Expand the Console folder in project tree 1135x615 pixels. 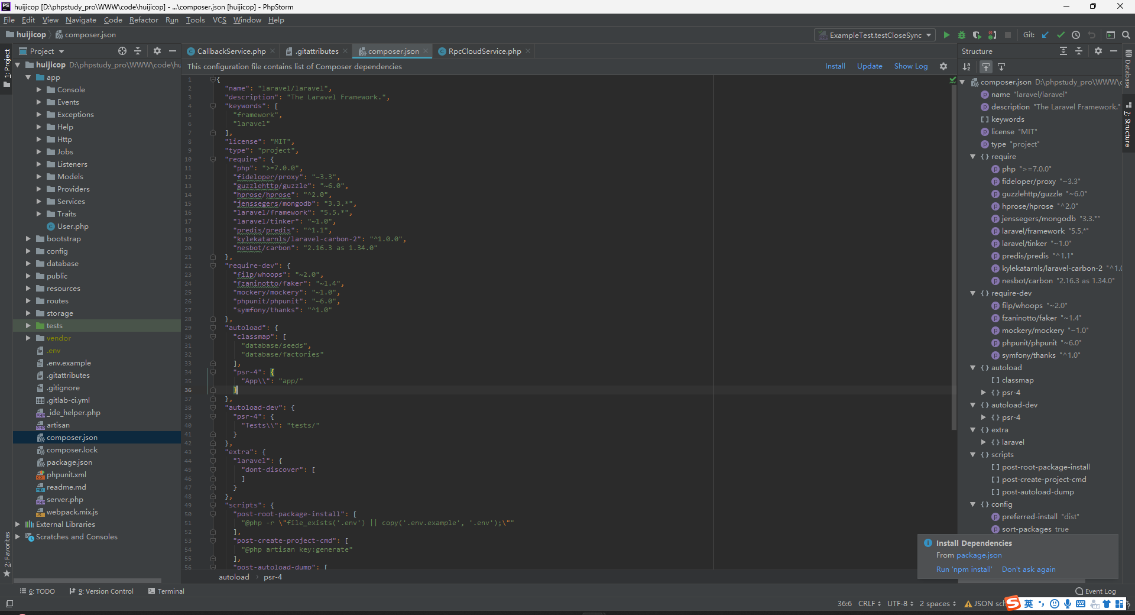pyautogui.click(x=39, y=90)
